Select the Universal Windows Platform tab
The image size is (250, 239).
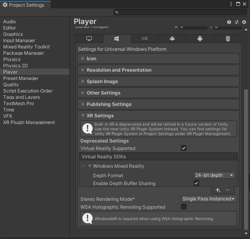[x=117, y=39]
